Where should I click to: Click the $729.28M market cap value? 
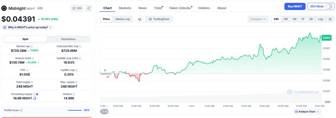click(x=19, y=51)
